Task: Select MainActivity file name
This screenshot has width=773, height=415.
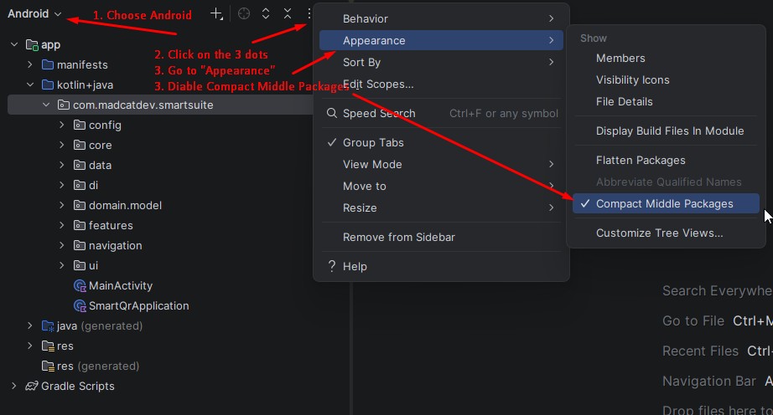Action: click(x=121, y=285)
